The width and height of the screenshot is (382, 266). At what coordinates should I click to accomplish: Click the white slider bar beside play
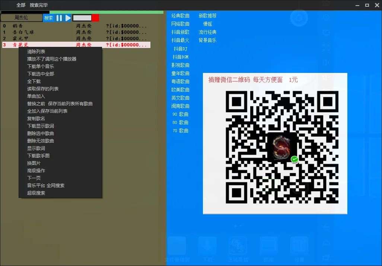tap(82, 18)
